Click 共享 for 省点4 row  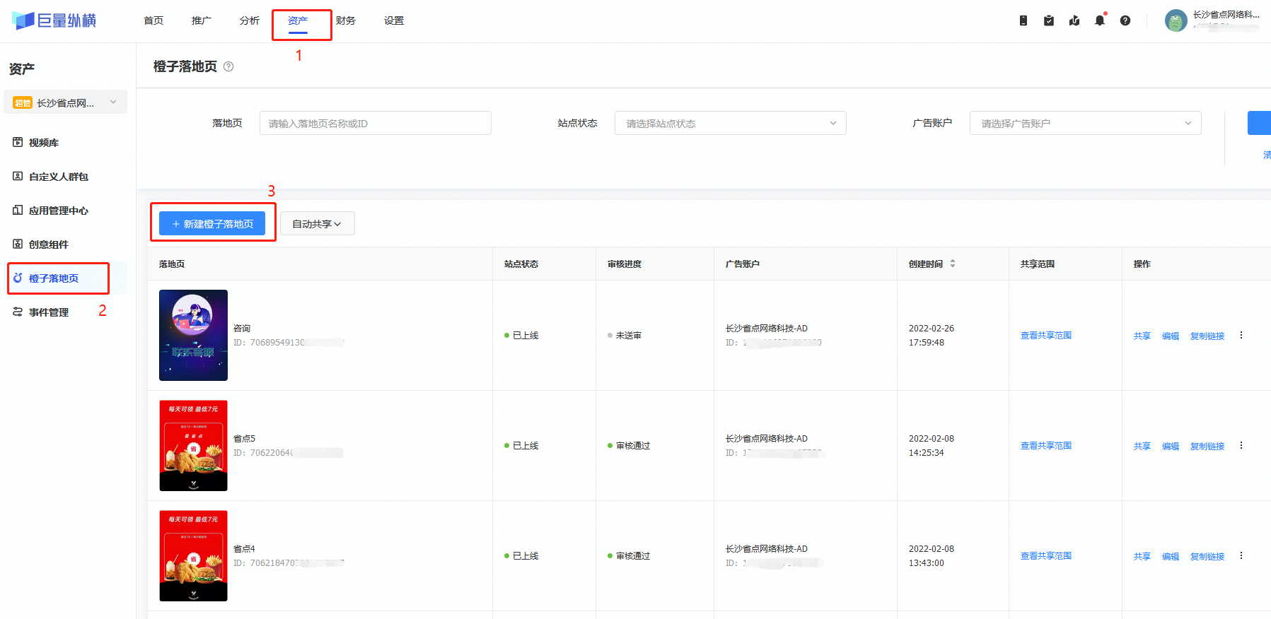(x=1142, y=557)
